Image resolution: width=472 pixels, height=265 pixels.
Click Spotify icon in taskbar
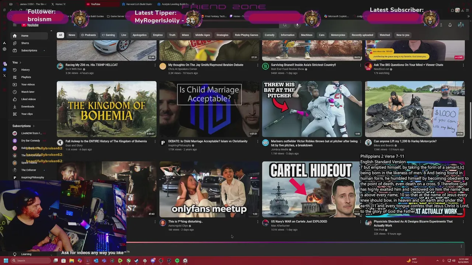tap(177, 261)
